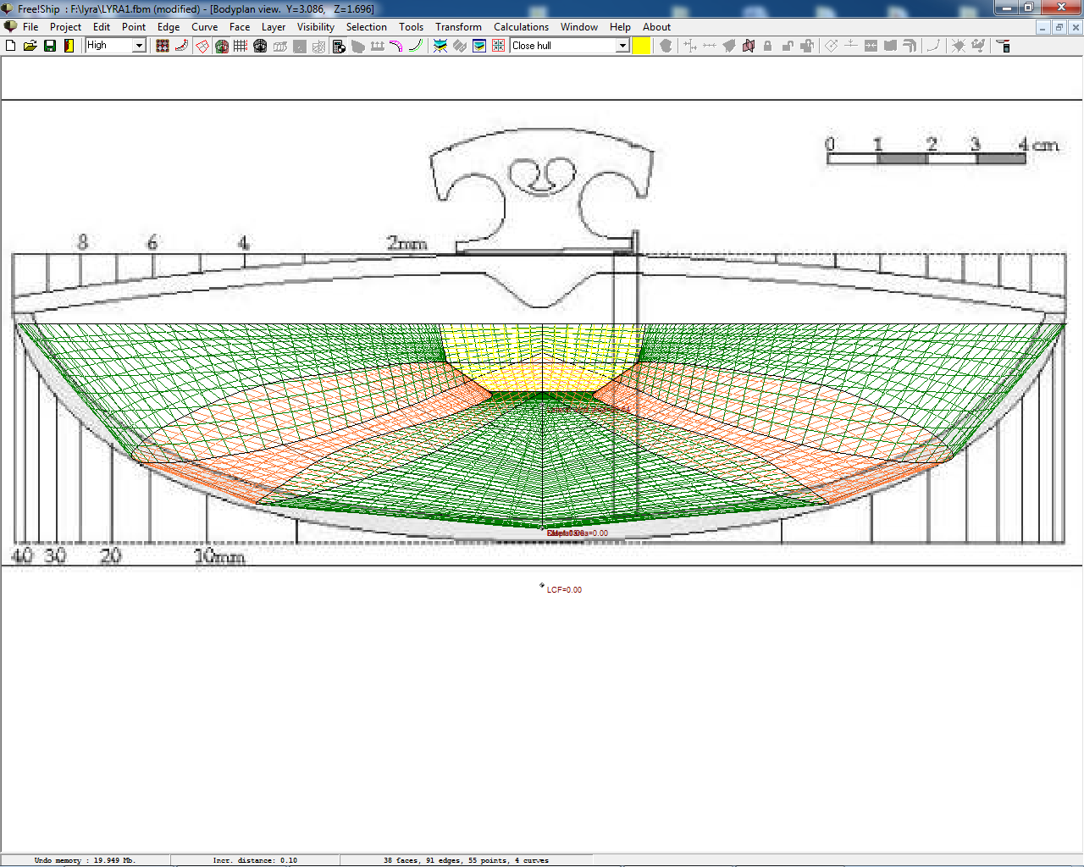This screenshot has width=1084, height=867.
Task: Click the exit door icon
Action: pos(69,46)
